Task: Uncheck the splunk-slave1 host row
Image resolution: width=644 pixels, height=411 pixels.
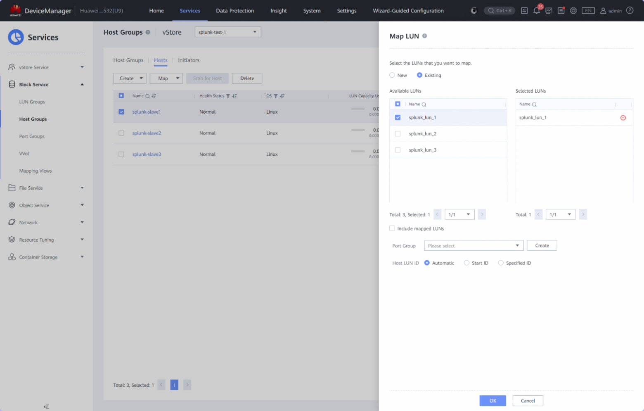Action: pos(121,112)
